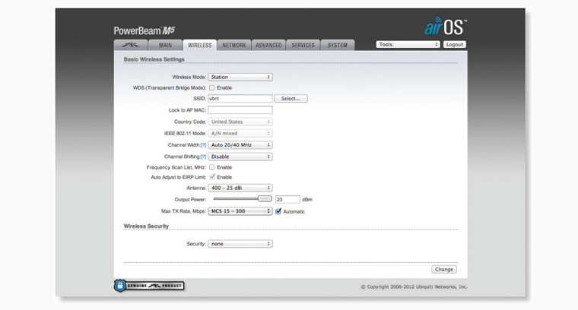Open the IEEE 802.11 Mode dropdown
This screenshot has width=578, height=310.
pos(240,133)
